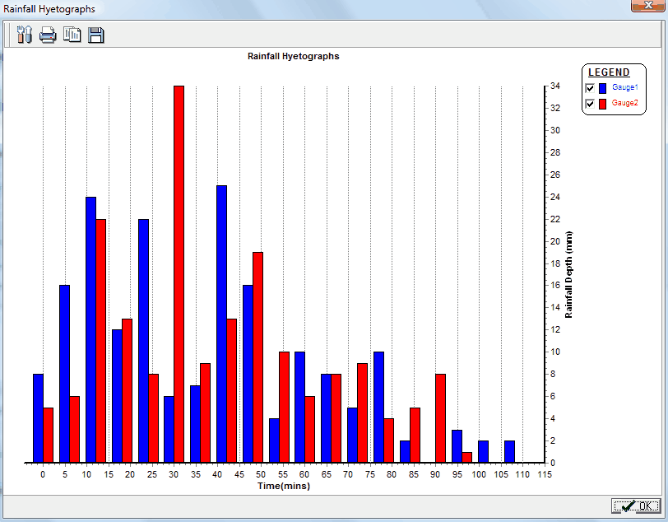The height and width of the screenshot is (522, 668).
Task: Uncheck the Gauge1 legend checkbox
Action: pyautogui.click(x=590, y=88)
